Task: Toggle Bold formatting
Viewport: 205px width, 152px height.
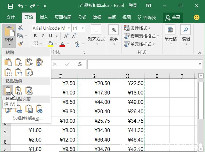Action: [35, 36]
